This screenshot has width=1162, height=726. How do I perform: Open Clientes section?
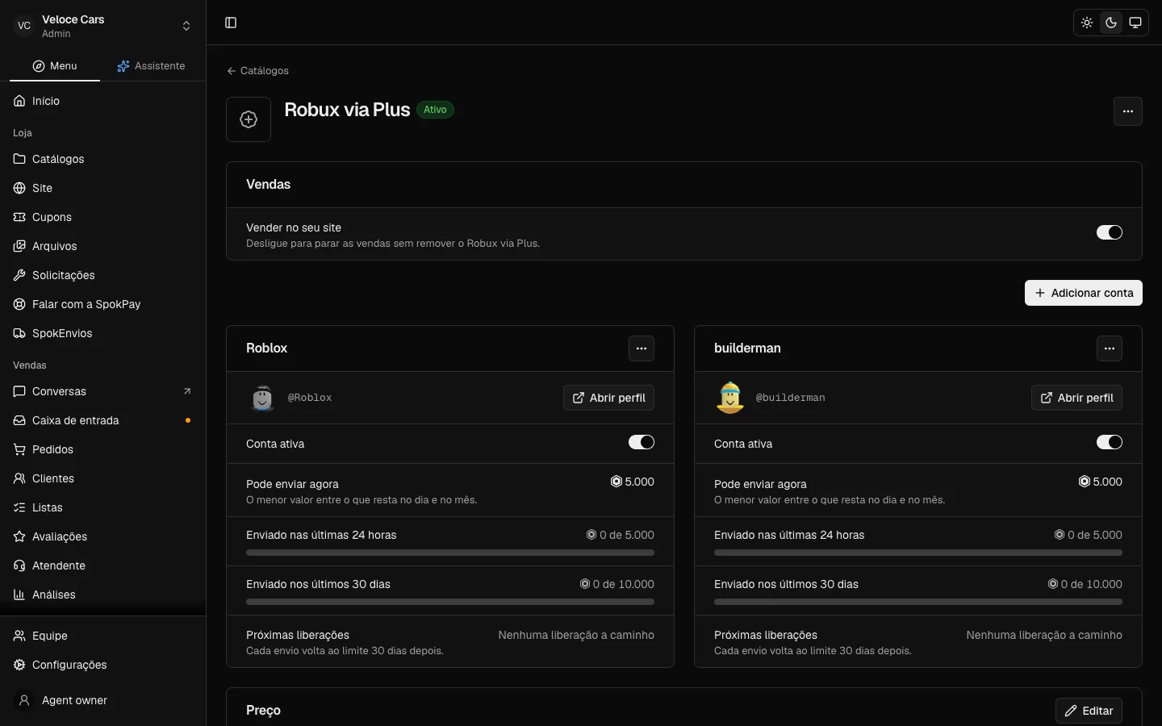(x=103, y=478)
